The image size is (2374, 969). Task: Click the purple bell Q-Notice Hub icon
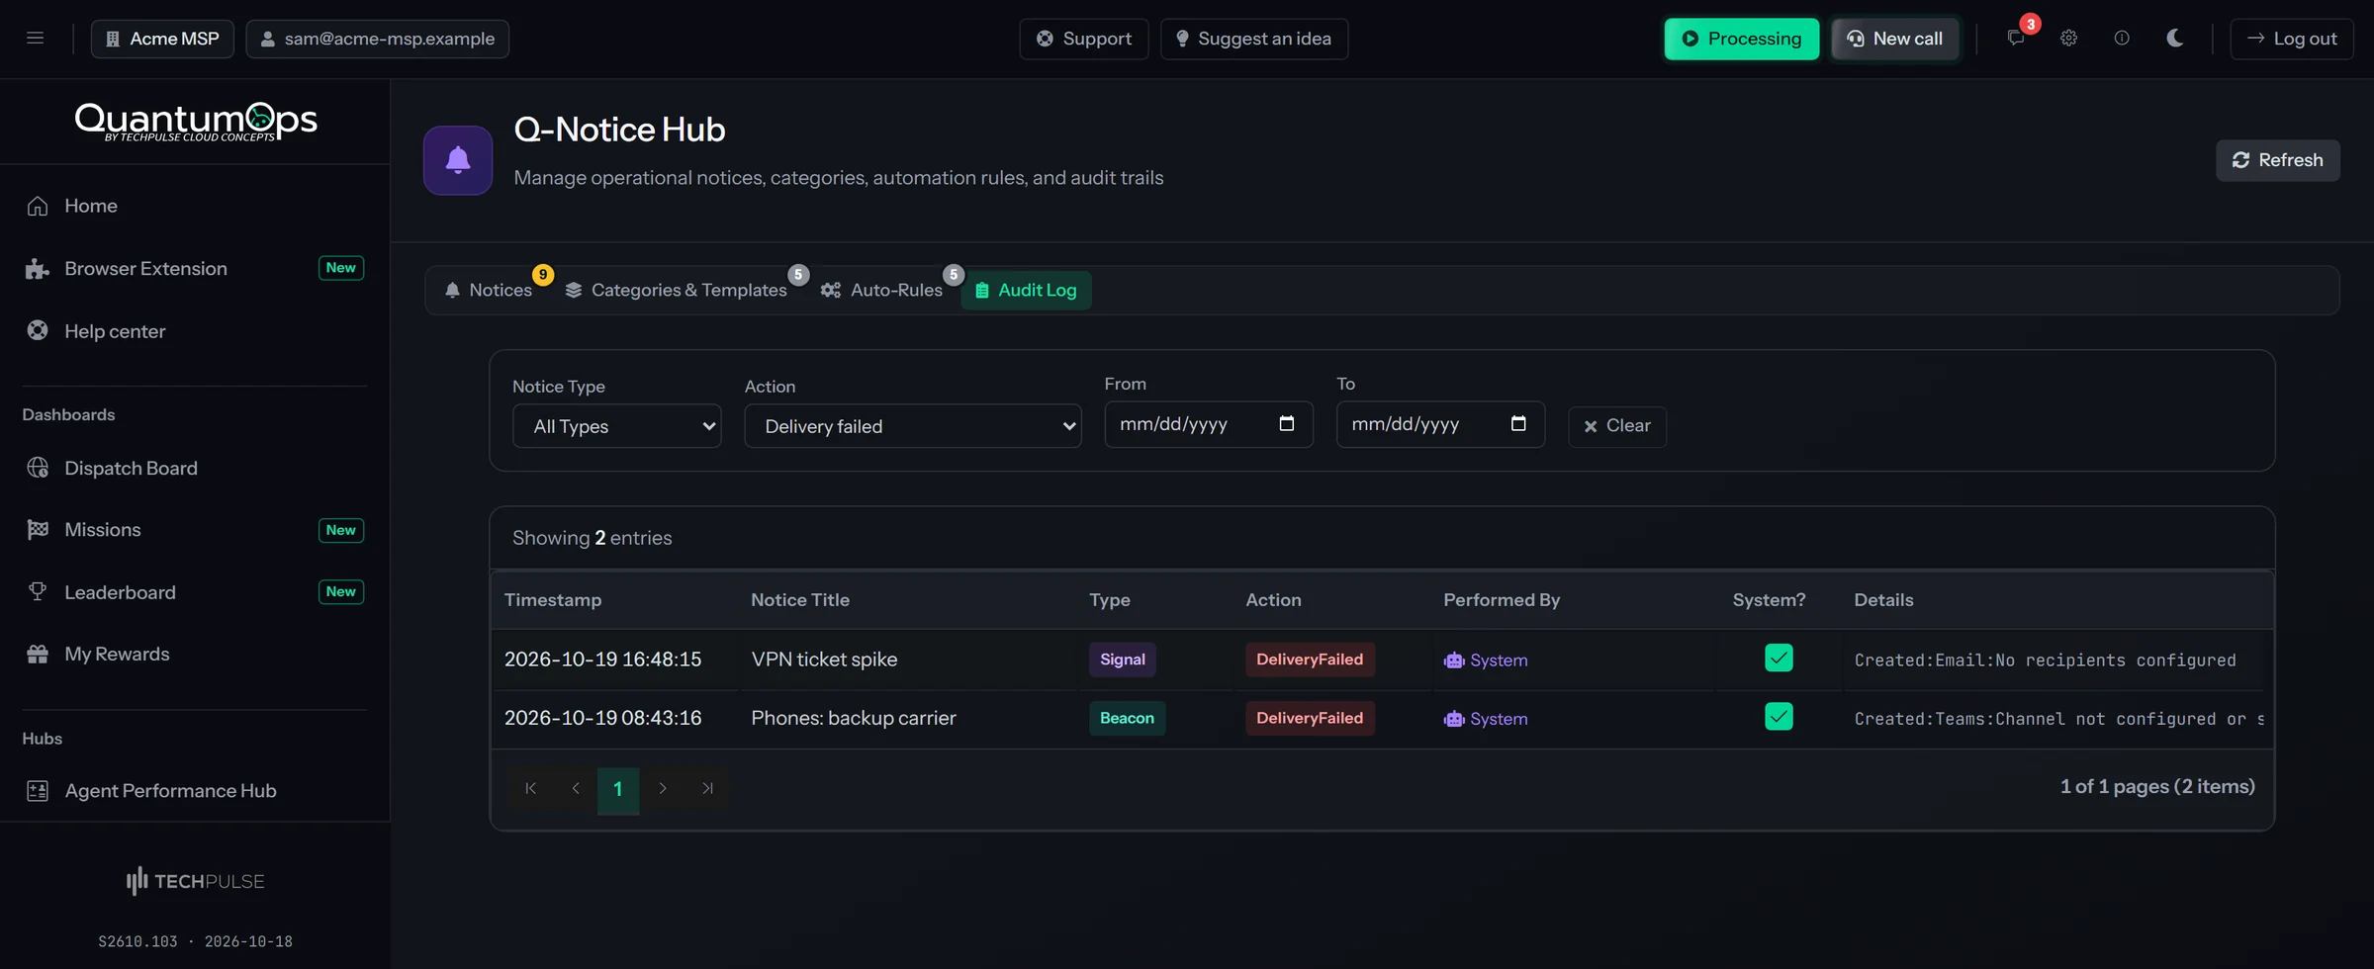click(x=458, y=160)
